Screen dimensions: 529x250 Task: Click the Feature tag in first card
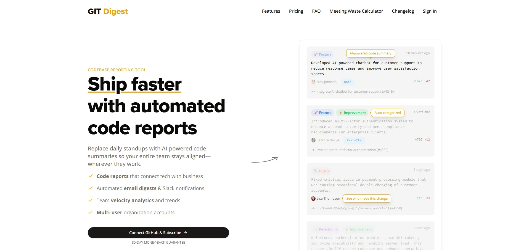click(x=322, y=54)
